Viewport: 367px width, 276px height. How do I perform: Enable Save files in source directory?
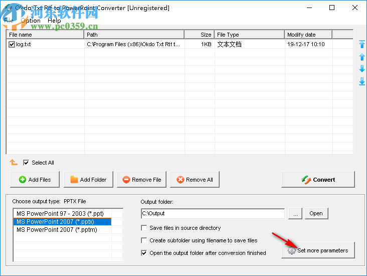pyautogui.click(x=144, y=228)
